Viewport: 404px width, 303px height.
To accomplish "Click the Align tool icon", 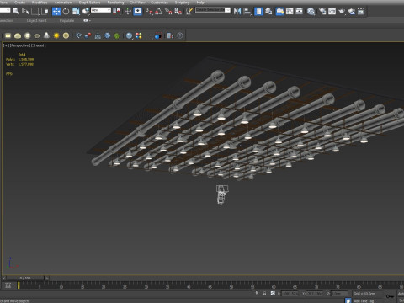I will (247, 11).
